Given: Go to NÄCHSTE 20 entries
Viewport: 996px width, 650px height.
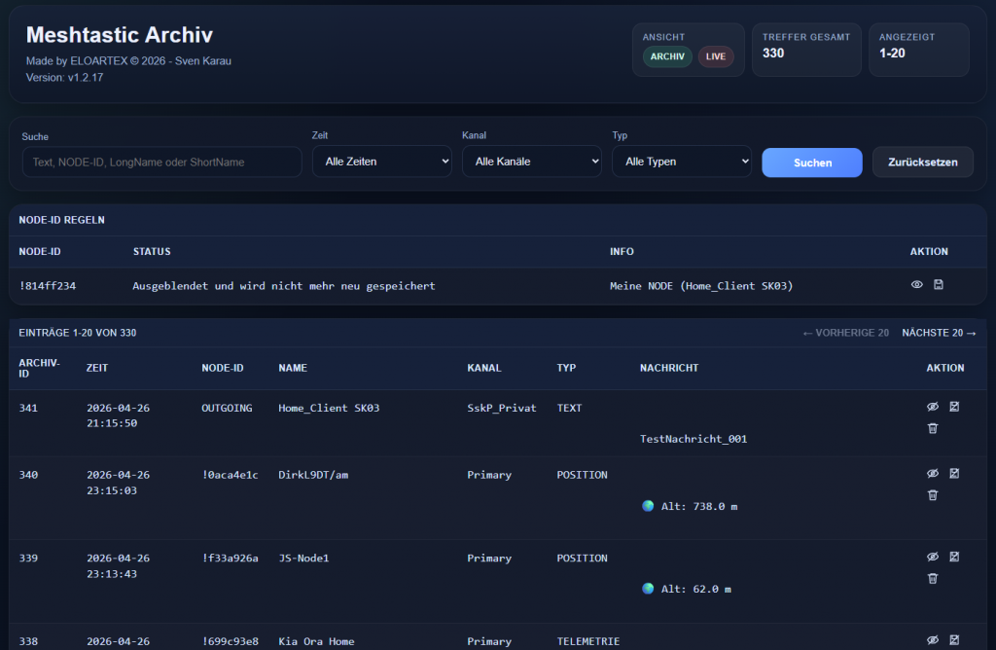Looking at the screenshot, I should [x=938, y=333].
